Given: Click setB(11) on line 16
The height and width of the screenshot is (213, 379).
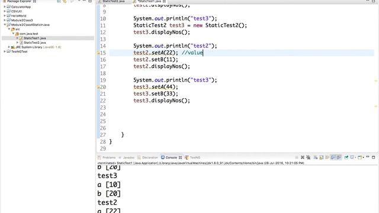Looking at the screenshot, I should click(x=163, y=59).
